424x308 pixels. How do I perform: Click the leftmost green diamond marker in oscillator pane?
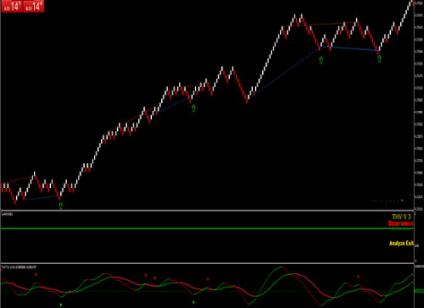point(61,305)
